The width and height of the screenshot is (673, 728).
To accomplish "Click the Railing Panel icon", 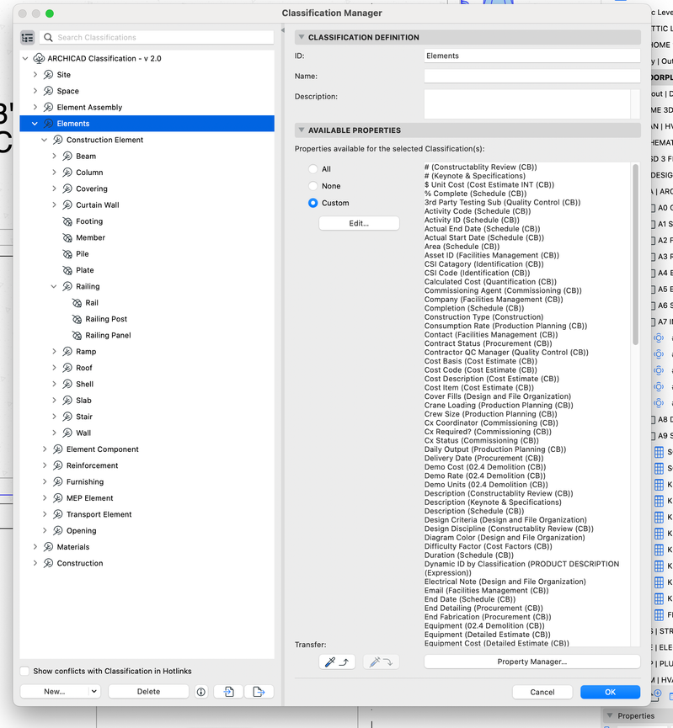I will [77, 335].
